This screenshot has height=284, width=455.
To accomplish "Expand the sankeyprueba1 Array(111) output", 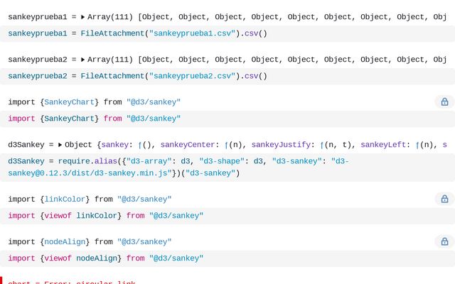I will tap(82, 17).
